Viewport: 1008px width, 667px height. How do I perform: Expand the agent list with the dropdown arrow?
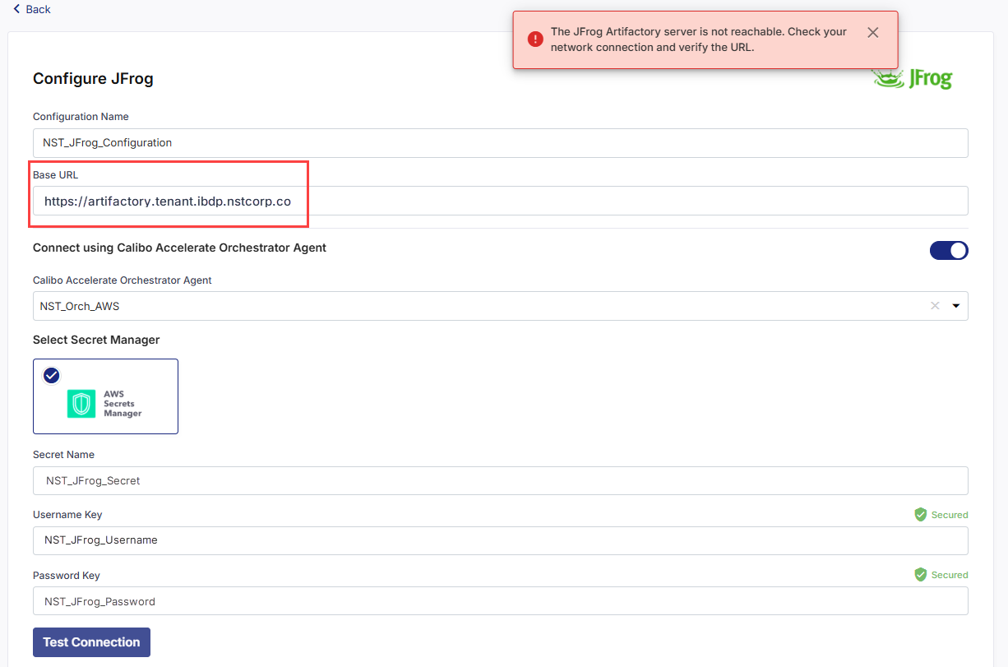pyautogui.click(x=955, y=305)
